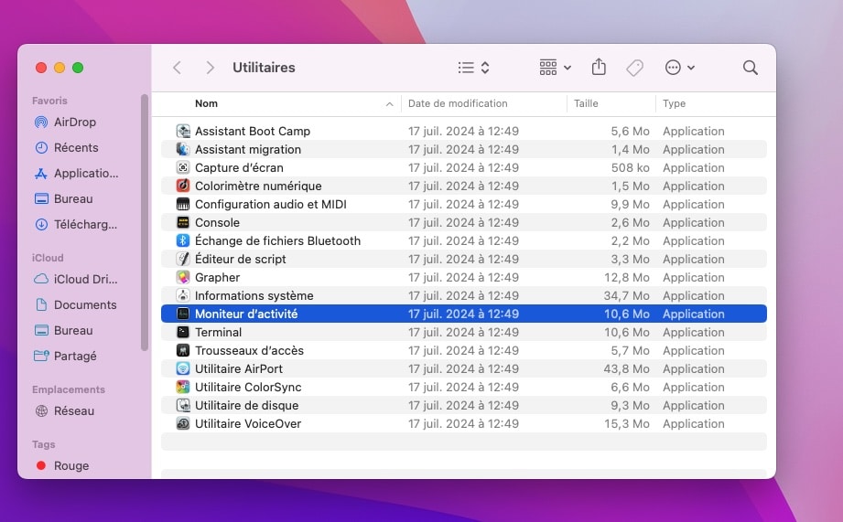Click Utilitaire de disque file name
This screenshot has width=843, height=522.
tap(247, 406)
